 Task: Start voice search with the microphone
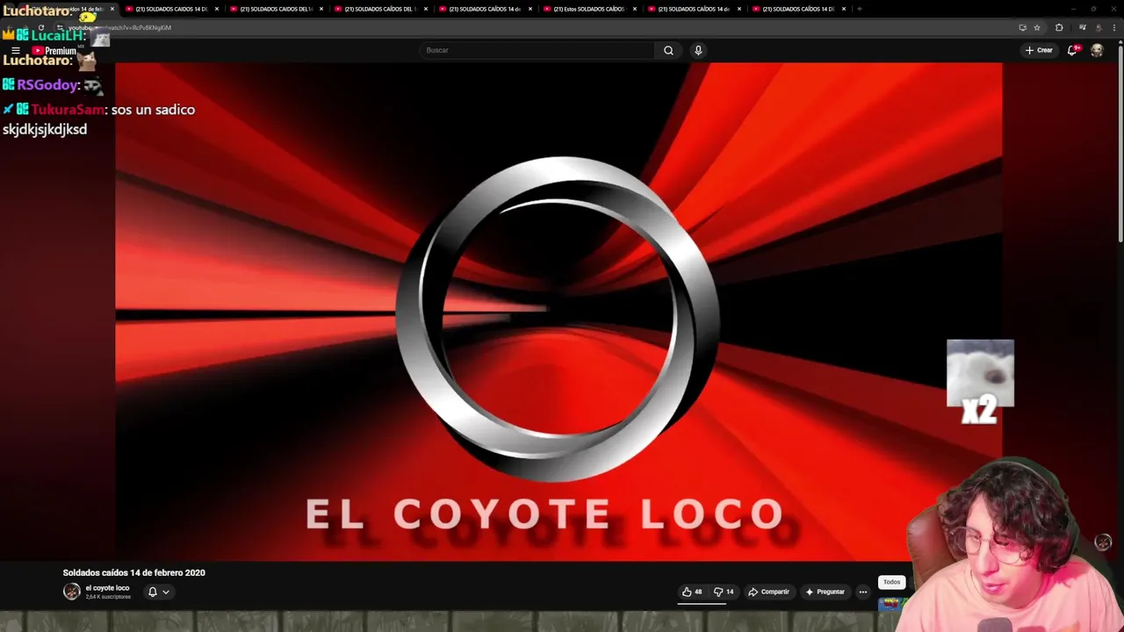(x=698, y=50)
